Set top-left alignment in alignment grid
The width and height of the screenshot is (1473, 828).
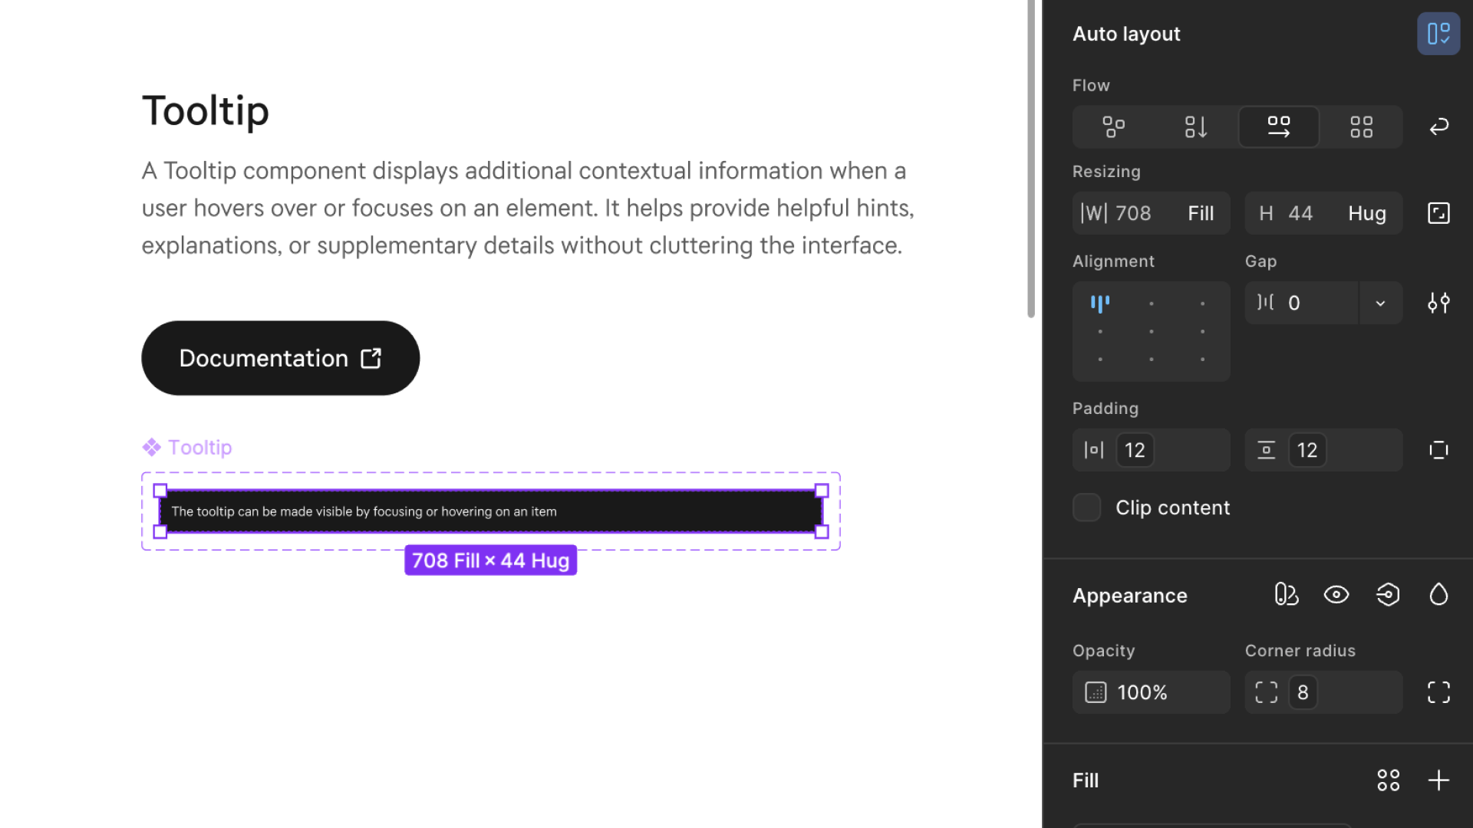(1100, 304)
